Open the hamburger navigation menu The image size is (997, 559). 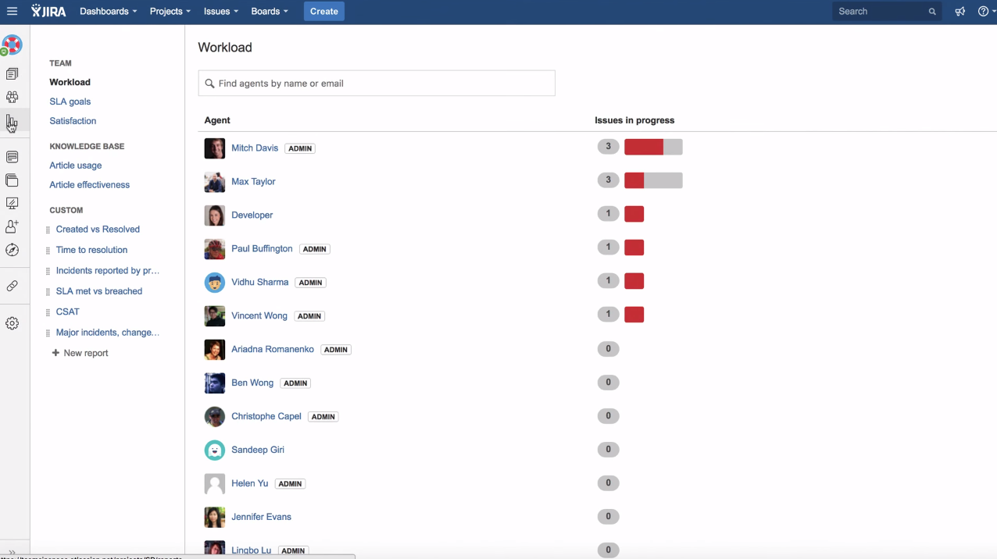(x=12, y=12)
